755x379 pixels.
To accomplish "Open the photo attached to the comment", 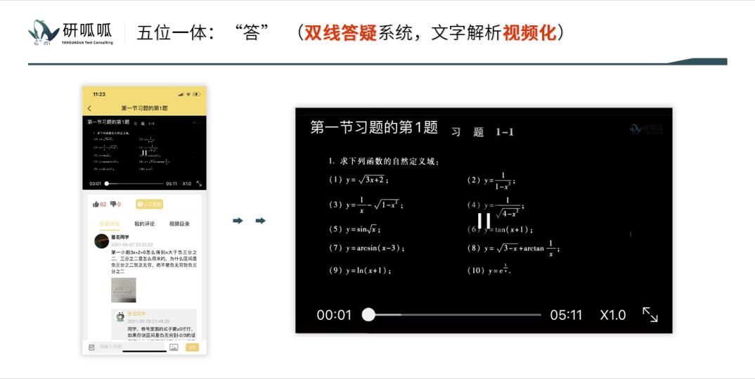I will pos(123,290).
